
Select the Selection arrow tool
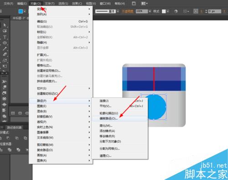[x=5, y=25]
